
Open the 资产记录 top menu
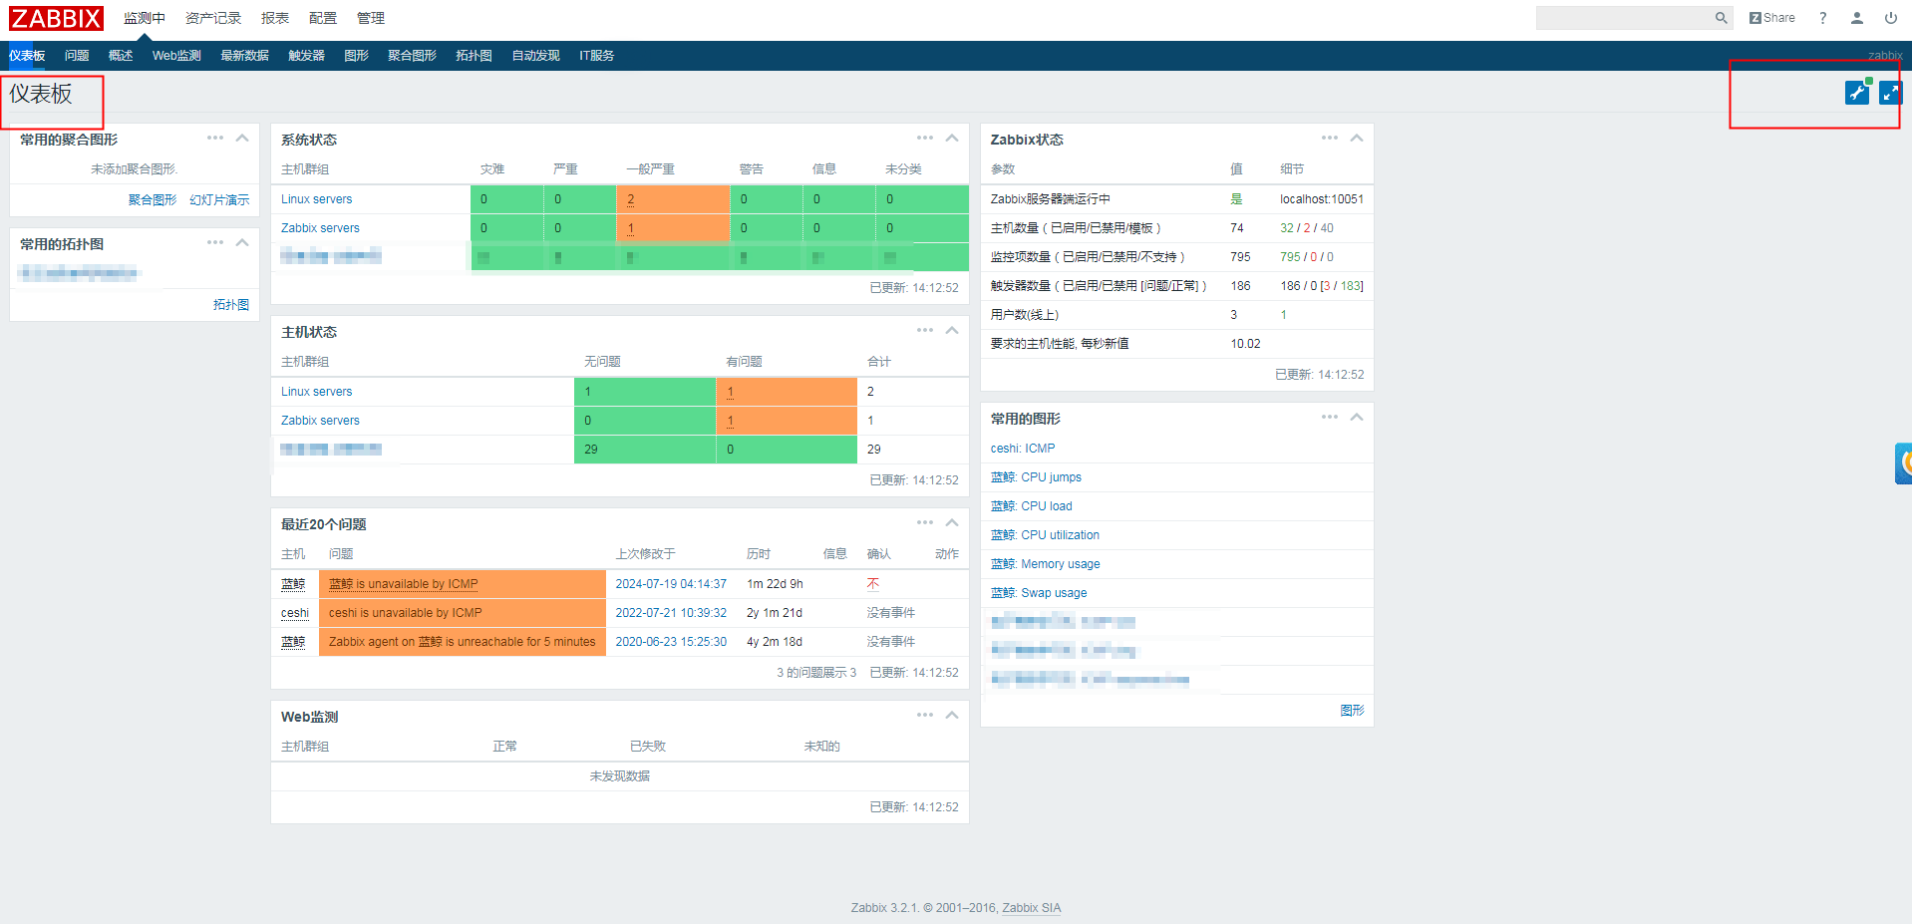point(213,18)
